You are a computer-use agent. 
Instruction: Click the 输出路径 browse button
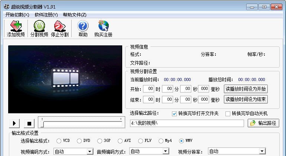pyautogui.click(x=263, y=123)
